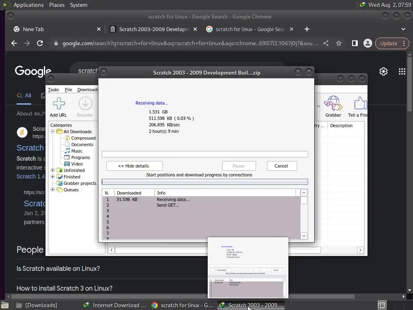Click the window preview thumbnail above taskbar
The image size is (413, 310).
(248, 268)
